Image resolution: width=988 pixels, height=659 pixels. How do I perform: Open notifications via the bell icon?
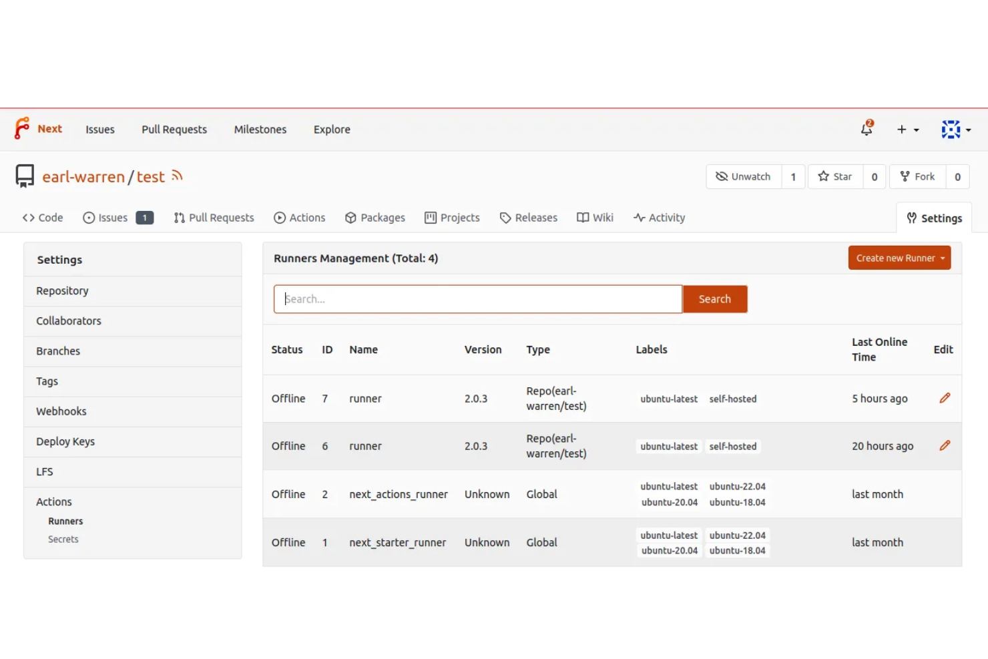866,129
